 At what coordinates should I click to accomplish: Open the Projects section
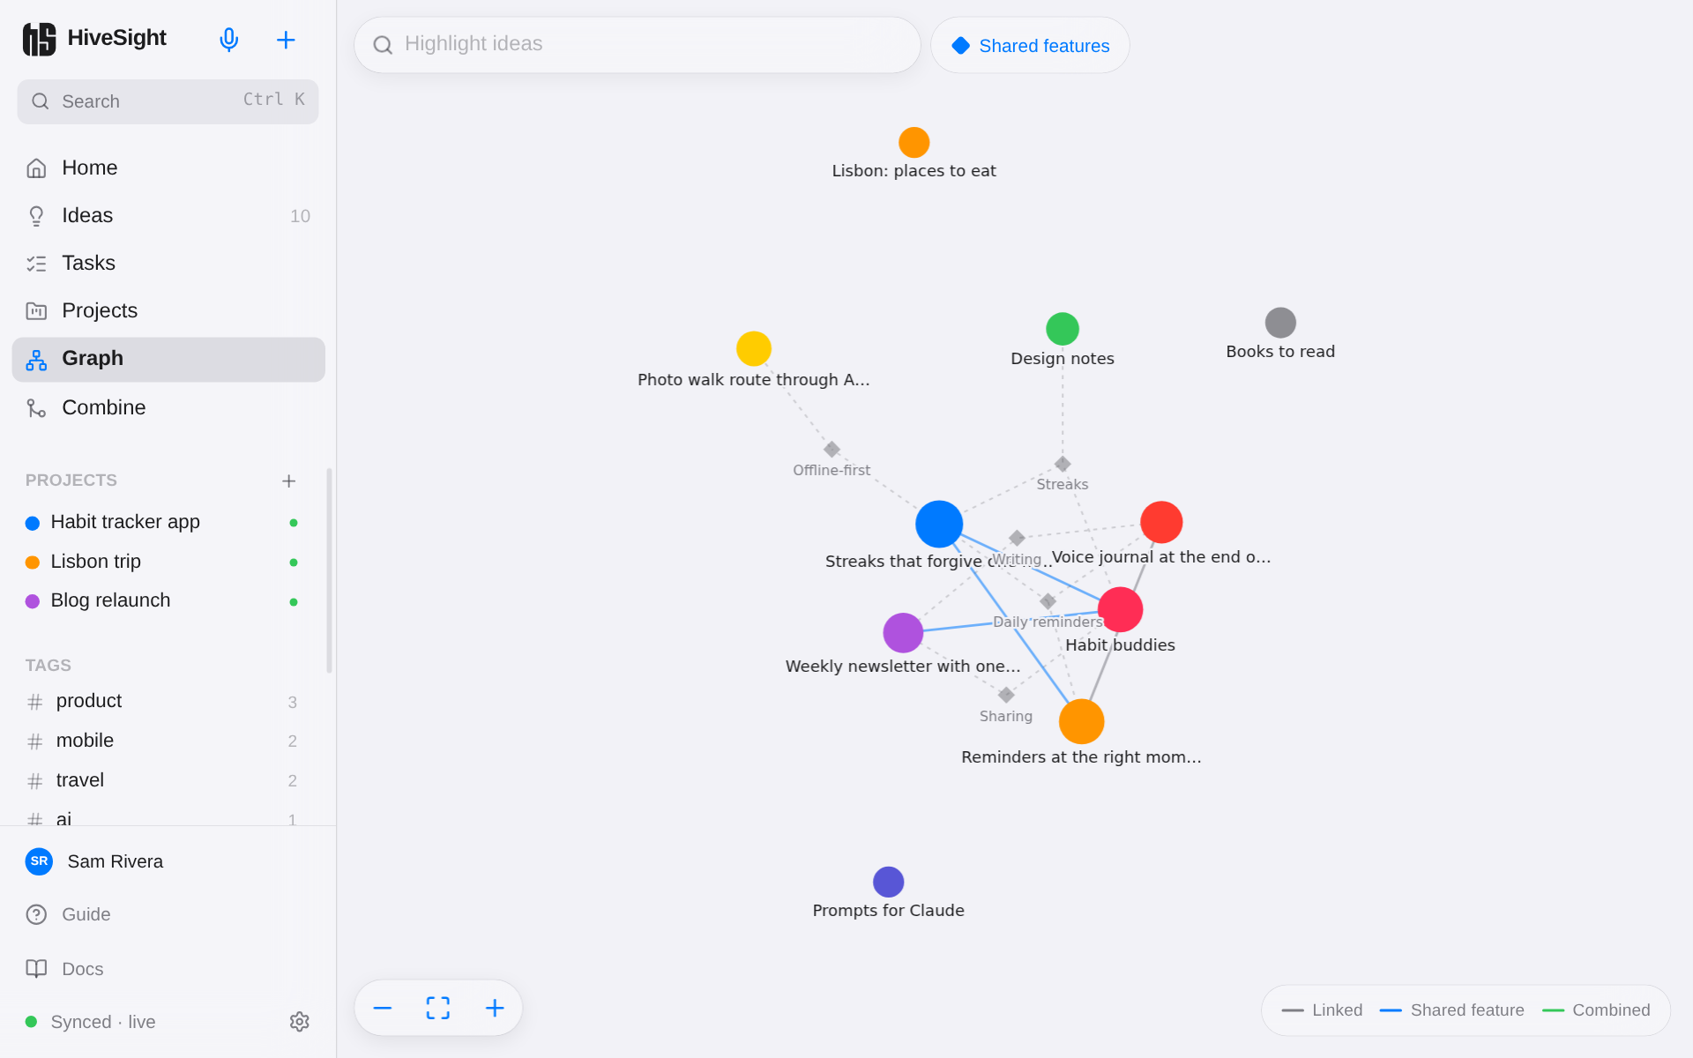coord(168,310)
